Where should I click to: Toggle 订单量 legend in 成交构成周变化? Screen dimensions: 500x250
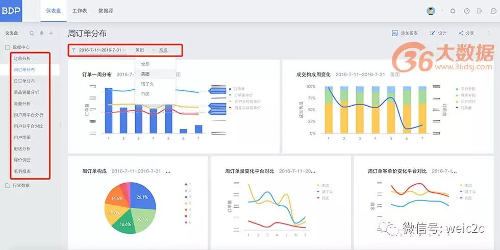click(464, 108)
